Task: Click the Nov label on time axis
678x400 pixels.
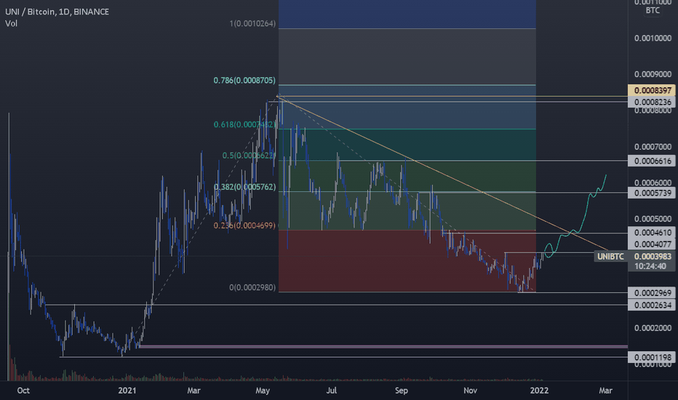Action: click(470, 391)
